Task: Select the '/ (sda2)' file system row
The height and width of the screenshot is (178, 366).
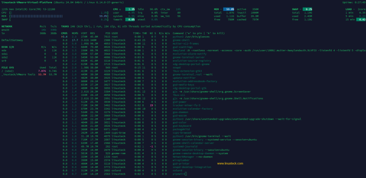Action: click(29, 71)
